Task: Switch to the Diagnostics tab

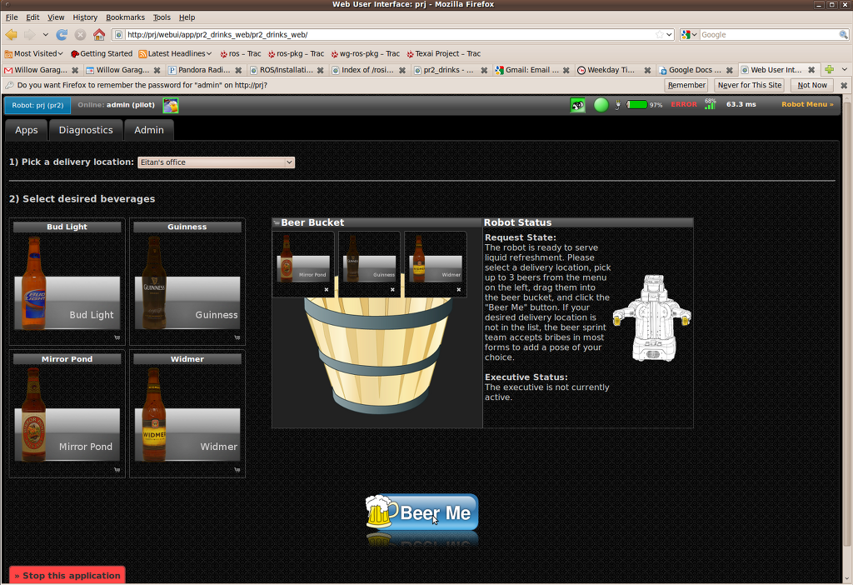Action: [86, 130]
